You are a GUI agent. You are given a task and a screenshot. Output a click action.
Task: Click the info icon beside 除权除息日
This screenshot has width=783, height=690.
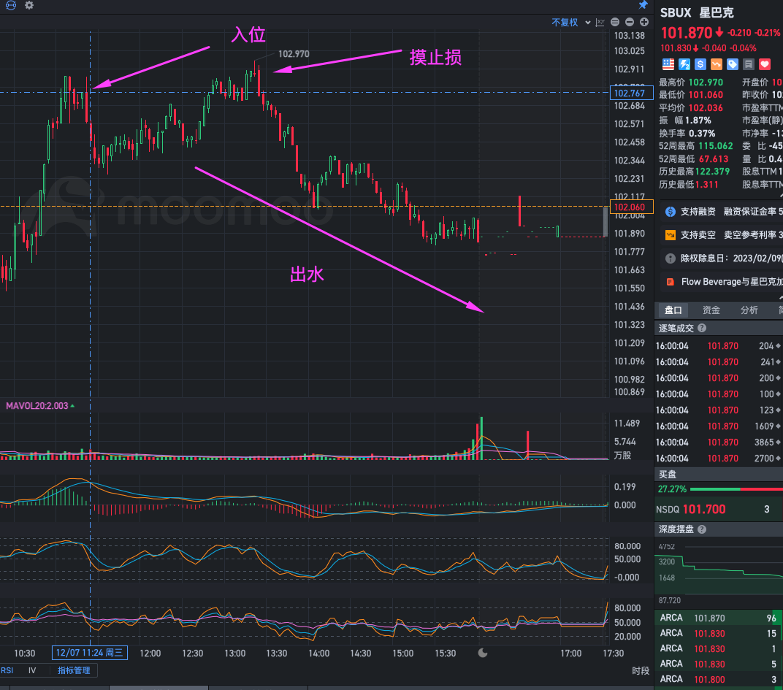pyautogui.click(x=670, y=258)
